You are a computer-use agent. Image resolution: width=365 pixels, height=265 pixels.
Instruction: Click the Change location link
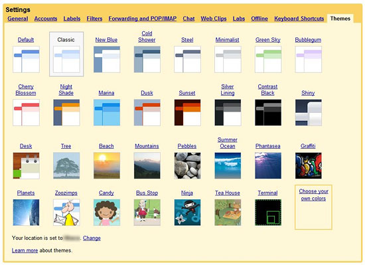(92, 238)
